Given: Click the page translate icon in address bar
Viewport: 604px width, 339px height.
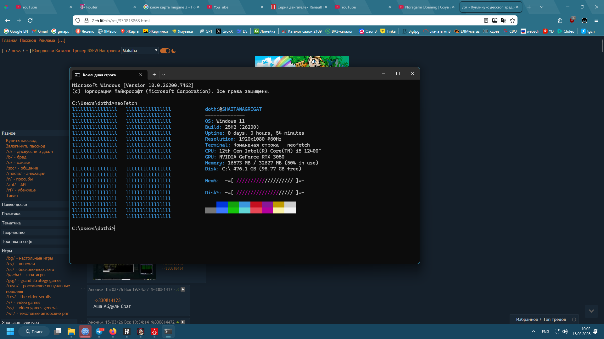Looking at the screenshot, I should tap(504, 20).
